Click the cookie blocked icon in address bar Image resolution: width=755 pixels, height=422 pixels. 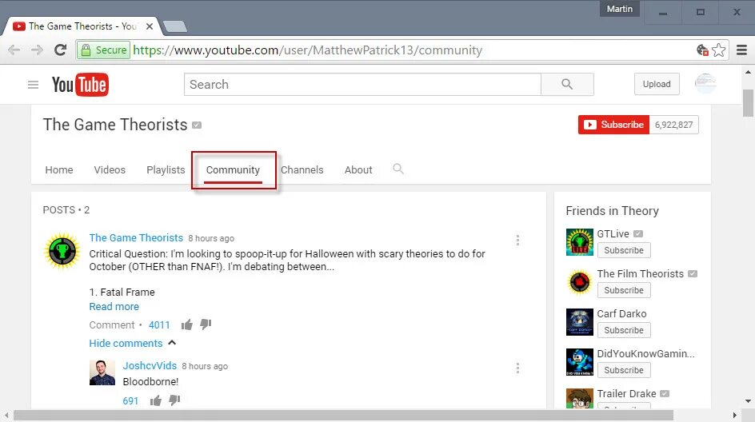[702, 50]
